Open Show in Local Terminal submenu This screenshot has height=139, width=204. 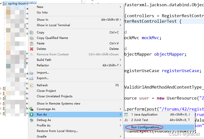pos(76,25)
